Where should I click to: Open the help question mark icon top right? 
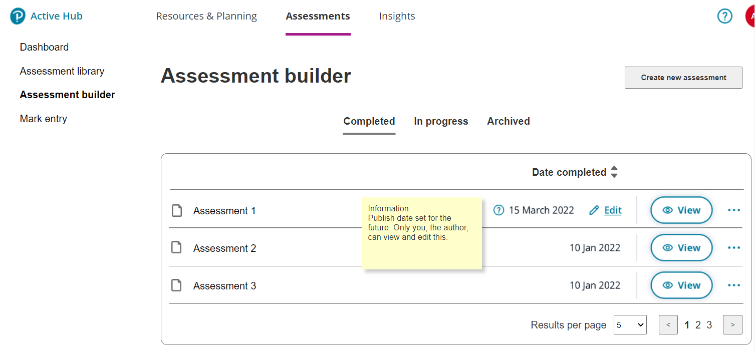(x=724, y=16)
